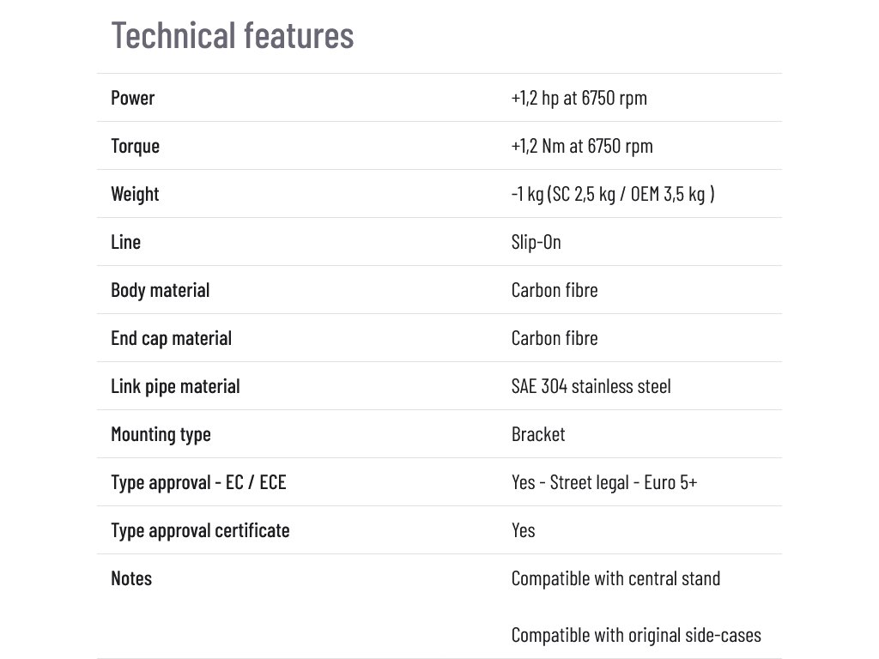
Task: Click the Body material label
Action: [161, 290]
